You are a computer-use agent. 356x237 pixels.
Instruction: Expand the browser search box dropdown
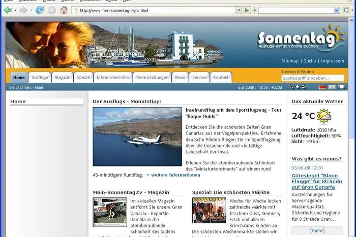click(337, 10)
